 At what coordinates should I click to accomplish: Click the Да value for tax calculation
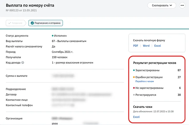53,46
